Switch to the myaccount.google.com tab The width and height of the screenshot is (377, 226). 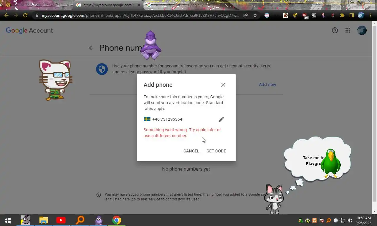click(108, 5)
